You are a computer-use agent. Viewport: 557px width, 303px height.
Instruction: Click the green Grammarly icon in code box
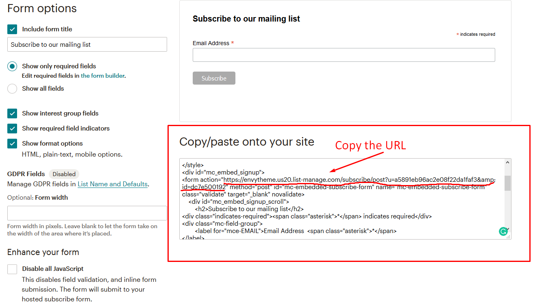[x=503, y=231]
